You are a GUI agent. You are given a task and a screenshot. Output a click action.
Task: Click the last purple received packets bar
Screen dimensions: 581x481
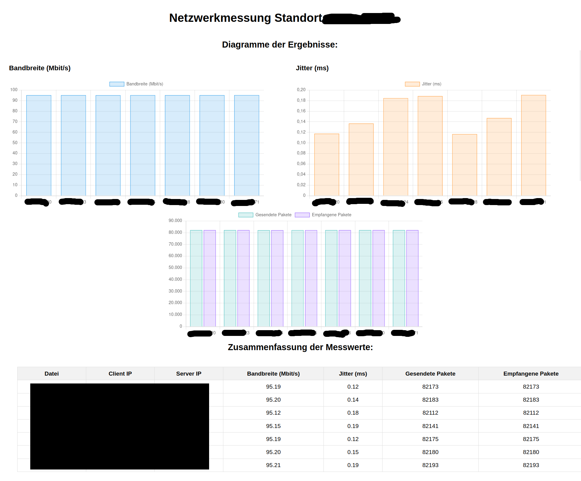(412, 278)
